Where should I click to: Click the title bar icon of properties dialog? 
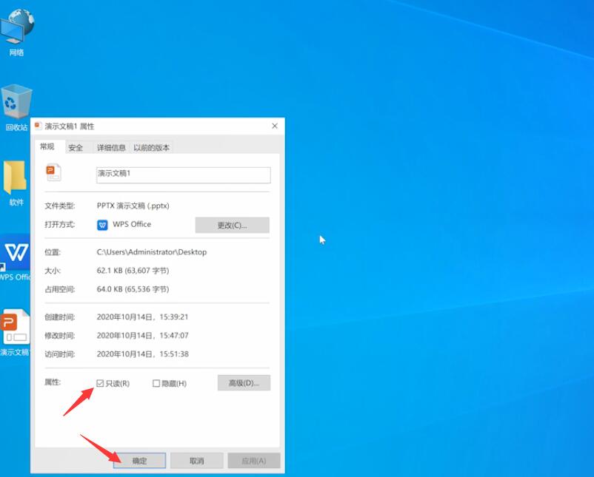pyautogui.click(x=39, y=126)
